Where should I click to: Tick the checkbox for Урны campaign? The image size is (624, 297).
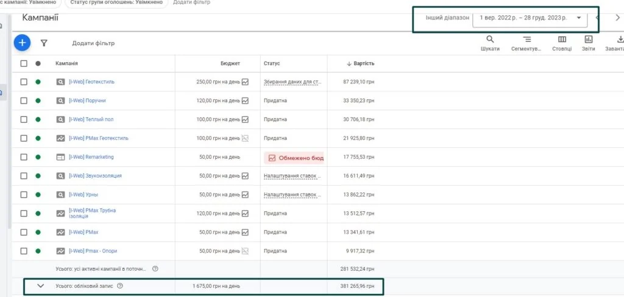tap(24, 195)
